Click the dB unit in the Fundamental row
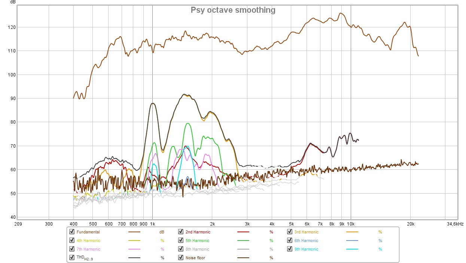 tap(162, 232)
